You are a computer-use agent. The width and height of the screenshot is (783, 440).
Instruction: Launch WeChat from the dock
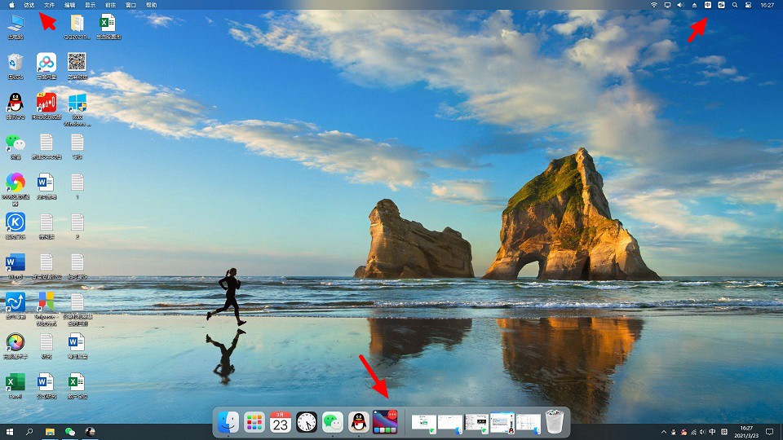[332, 422]
